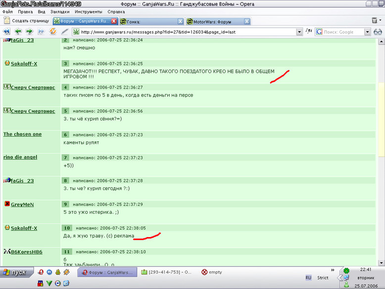Switch to the Гонка tab
The width and height of the screenshot is (385, 289).
point(152,21)
